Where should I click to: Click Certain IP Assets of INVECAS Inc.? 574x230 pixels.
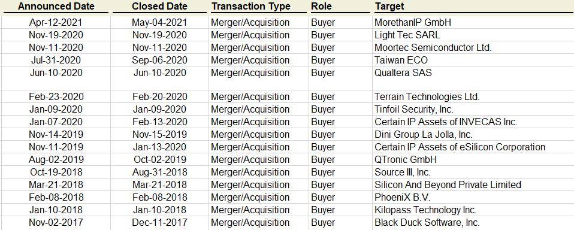[x=446, y=122]
